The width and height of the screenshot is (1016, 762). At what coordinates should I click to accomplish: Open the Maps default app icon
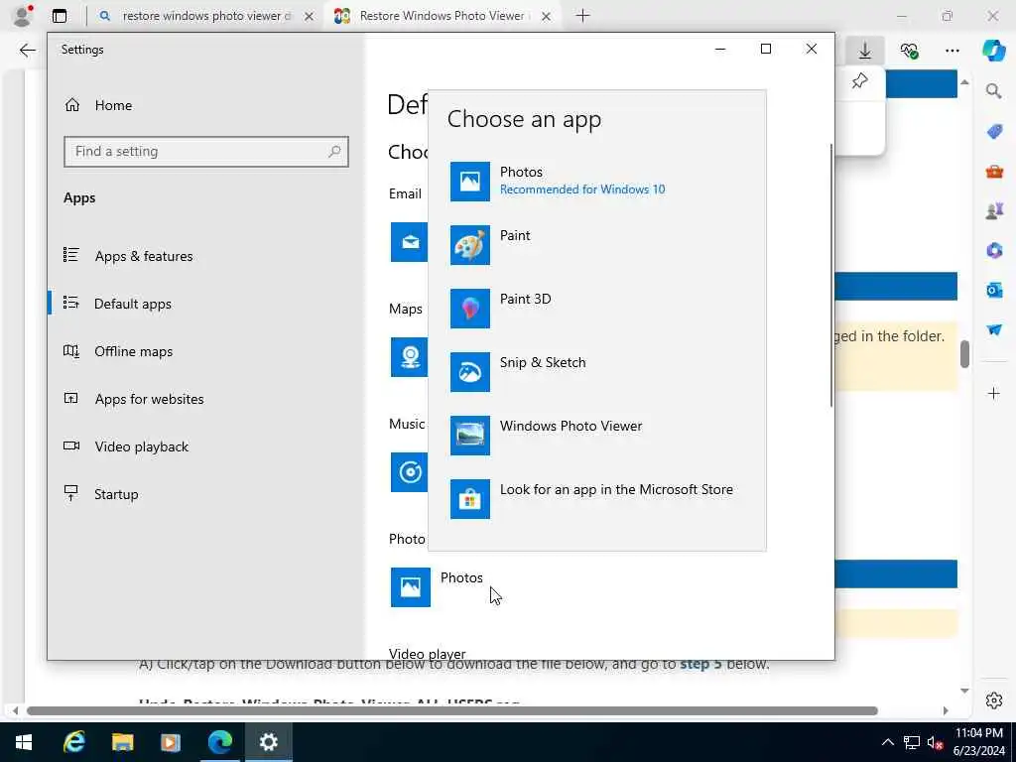409,357
